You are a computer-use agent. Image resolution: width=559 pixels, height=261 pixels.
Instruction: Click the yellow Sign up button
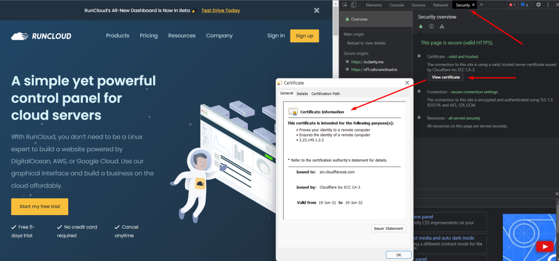tap(305, 35)
